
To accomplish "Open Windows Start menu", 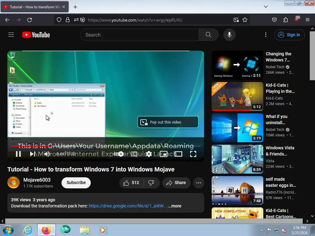I will (x=8, y=230).
